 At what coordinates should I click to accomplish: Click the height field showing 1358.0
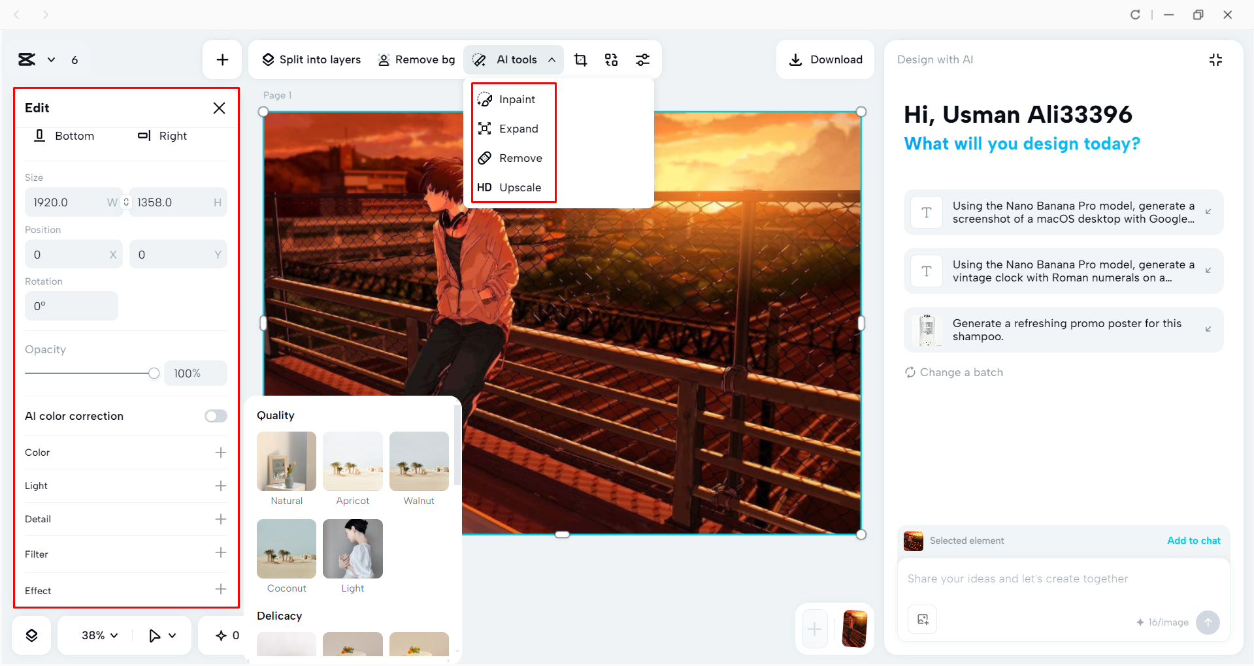178,202
